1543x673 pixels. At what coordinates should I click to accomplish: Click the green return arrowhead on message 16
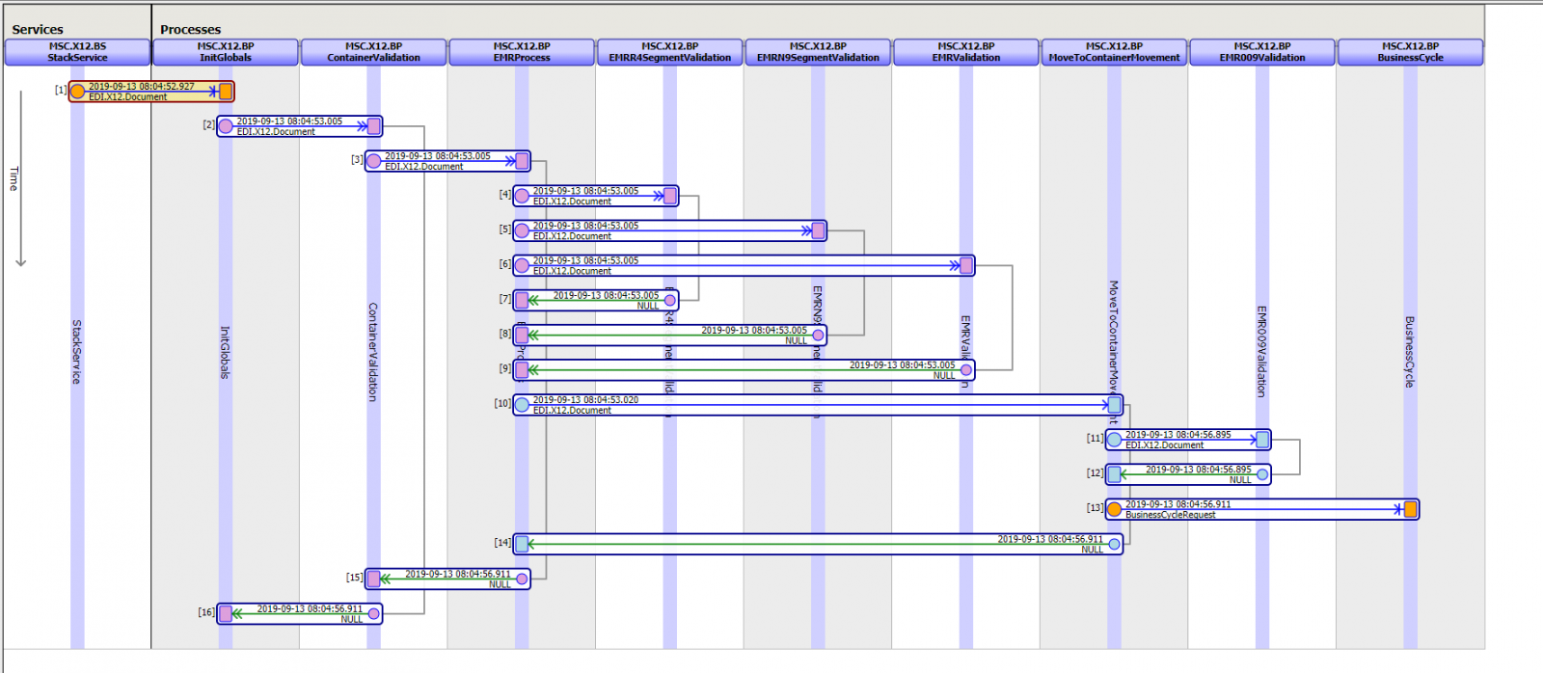point(237,614)
